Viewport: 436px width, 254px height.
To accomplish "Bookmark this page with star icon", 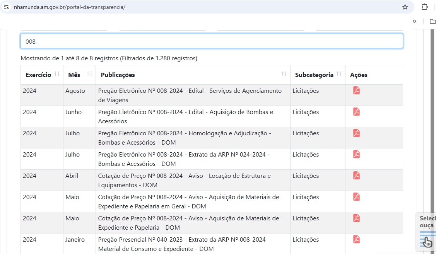I will (405, 7).
